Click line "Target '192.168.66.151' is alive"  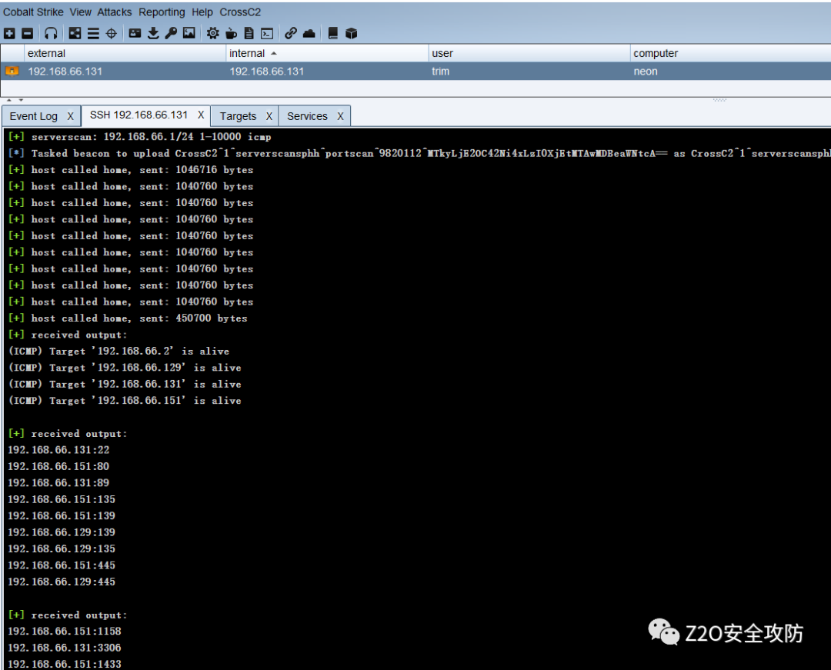coord(125,400)
